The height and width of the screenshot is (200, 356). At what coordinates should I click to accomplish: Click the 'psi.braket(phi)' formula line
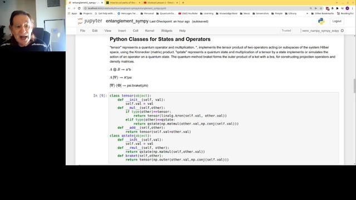[x=129, y=86]
